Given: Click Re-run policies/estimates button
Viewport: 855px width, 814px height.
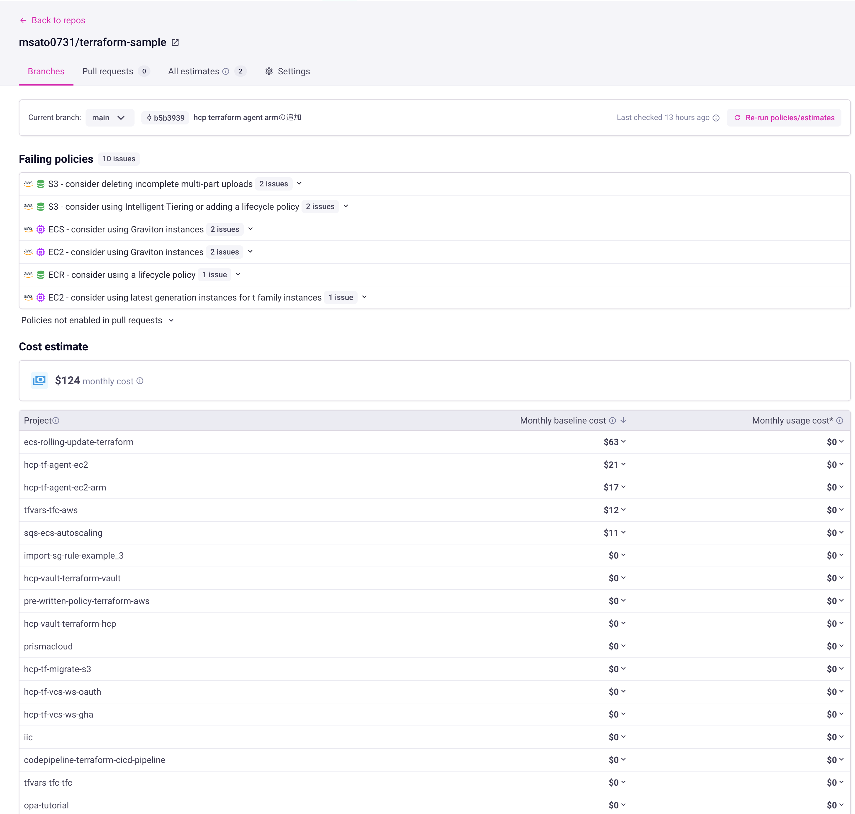Looking at the screenshot, I should (x=784, y=118).
